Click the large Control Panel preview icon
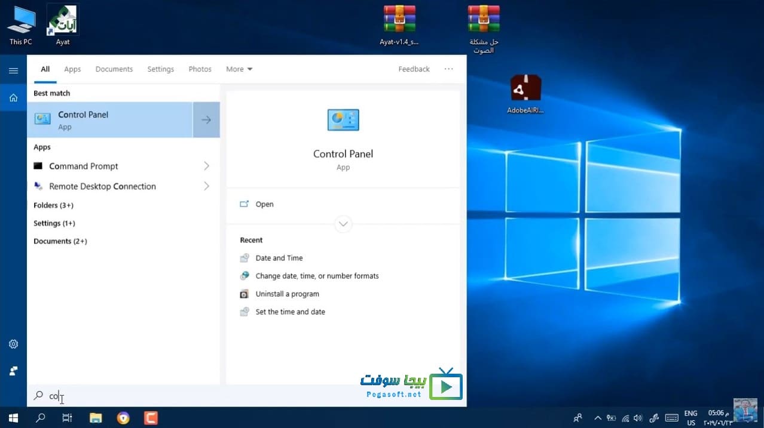The height and width of the screenshot is (428, 764). point(343,120)
